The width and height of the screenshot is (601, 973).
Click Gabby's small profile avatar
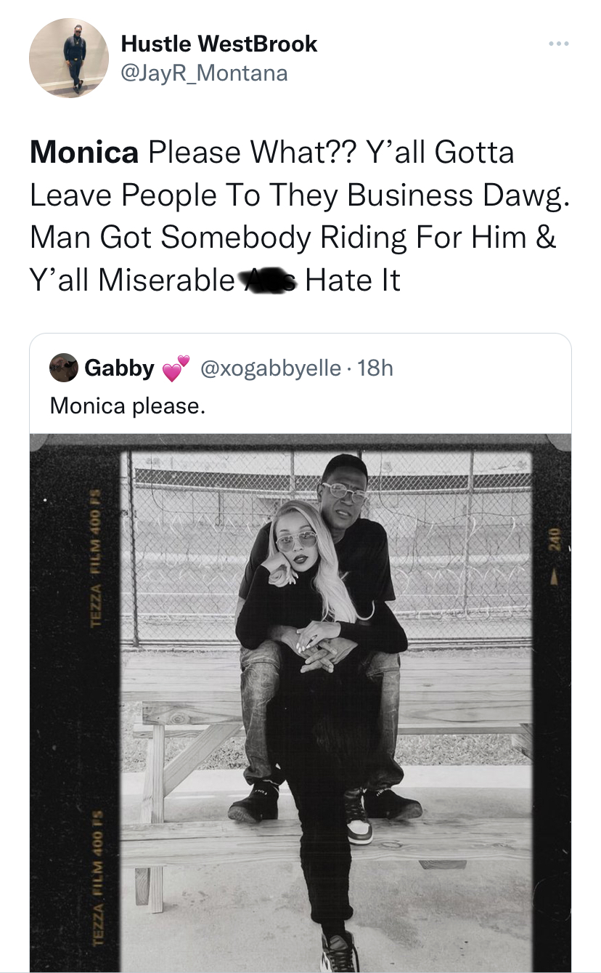64,368
